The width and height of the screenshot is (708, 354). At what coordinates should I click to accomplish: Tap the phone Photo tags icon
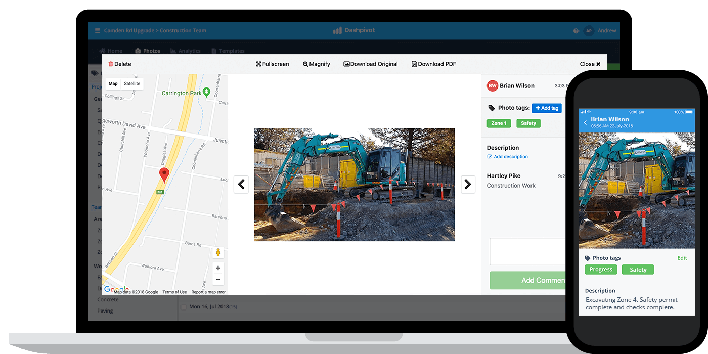[588, 258]
